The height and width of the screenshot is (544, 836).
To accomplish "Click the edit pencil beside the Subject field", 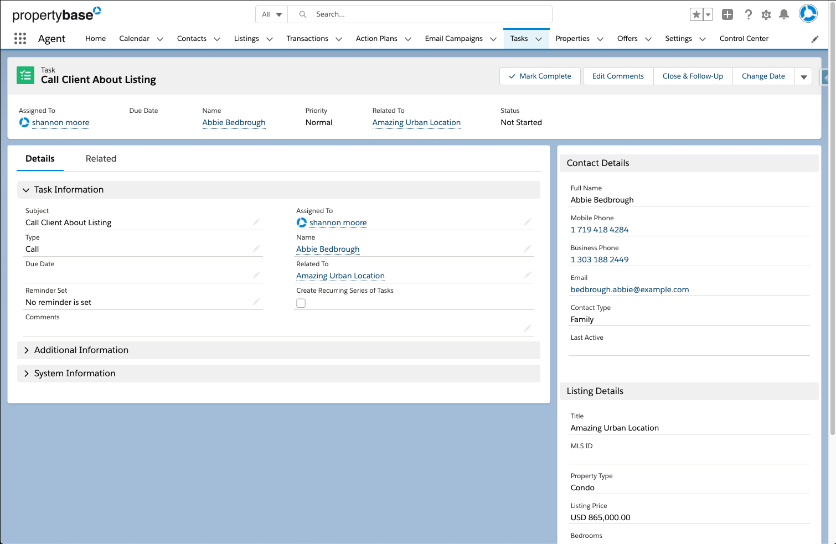I will click(256, 221).
